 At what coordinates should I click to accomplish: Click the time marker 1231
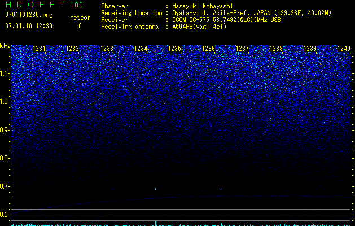click(x=39, y=49)
